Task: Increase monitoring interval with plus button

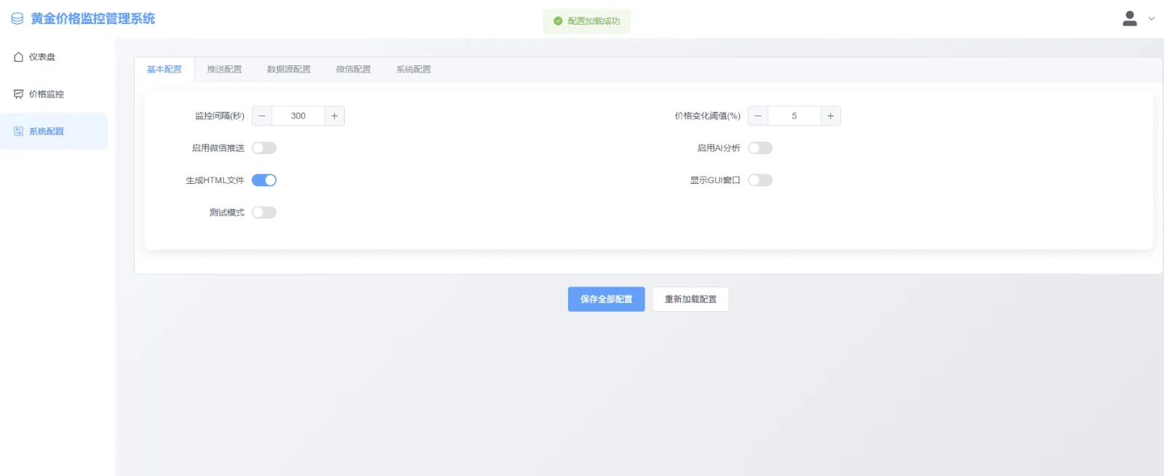Action: (x=335, y=116)
